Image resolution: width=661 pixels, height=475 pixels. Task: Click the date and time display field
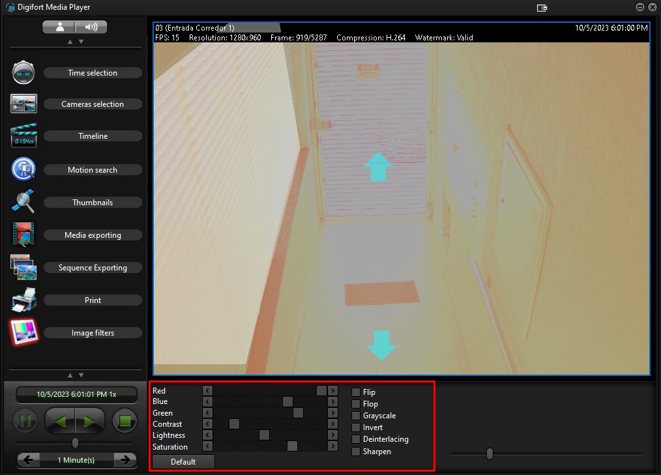[x=76, y=394]
